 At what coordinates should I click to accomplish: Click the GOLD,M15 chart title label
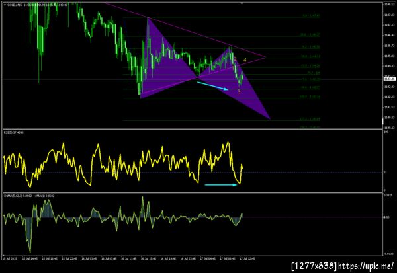click(15, 5)
